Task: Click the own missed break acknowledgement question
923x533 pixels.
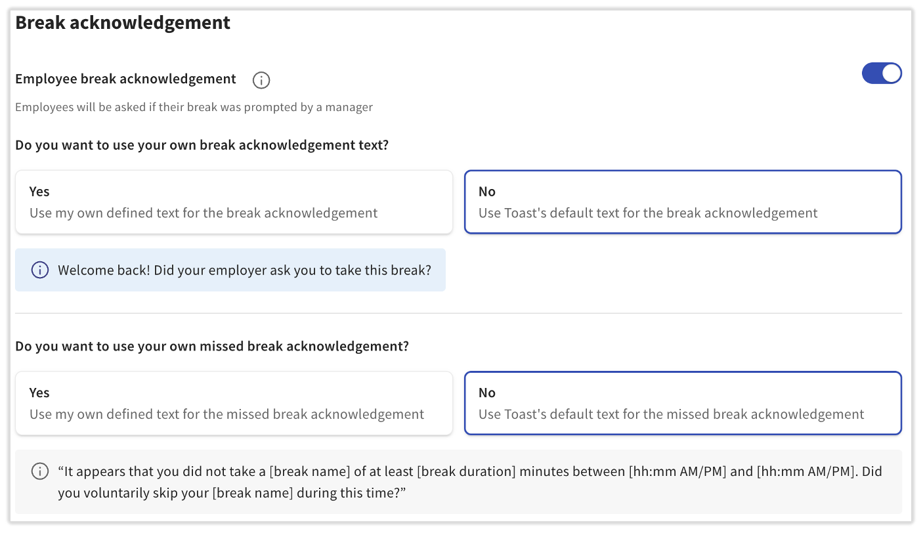Action: tap(211, 345)
